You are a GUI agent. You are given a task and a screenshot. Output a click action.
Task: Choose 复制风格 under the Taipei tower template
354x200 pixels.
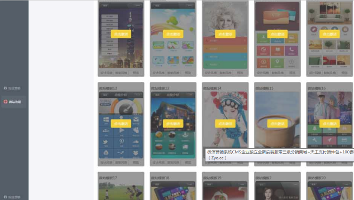click(x=121, y=72)
